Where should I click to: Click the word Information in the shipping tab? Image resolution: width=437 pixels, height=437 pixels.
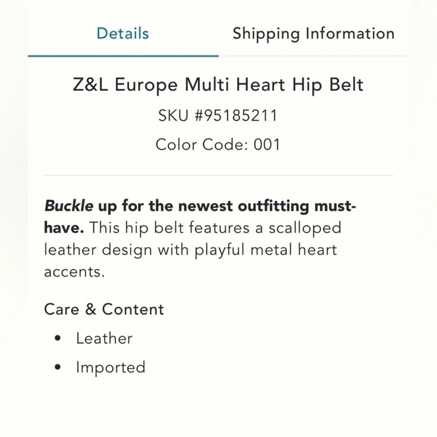pos(350,34)
